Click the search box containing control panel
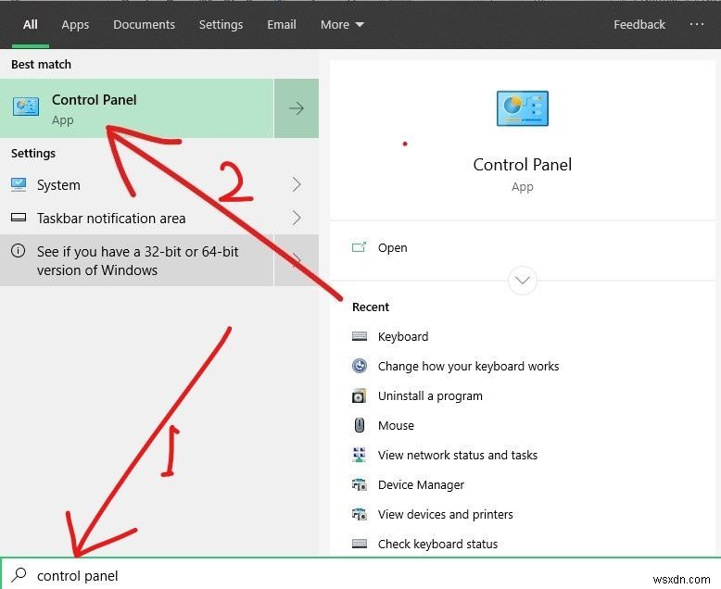Viewport: 721px width, 589px height. click(x=360, y=574)
